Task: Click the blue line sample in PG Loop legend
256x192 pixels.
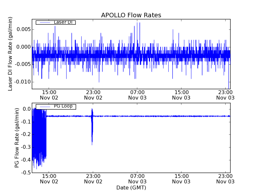Action: coord(44,107)
